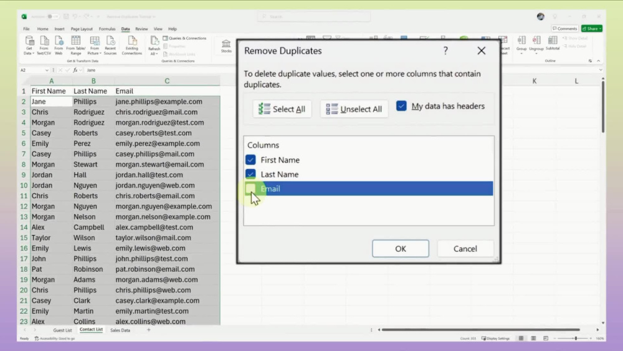The height and width of the screenshot is (351, 623).
Task: Open Outline dialog launcher
Action: (590, 61)
